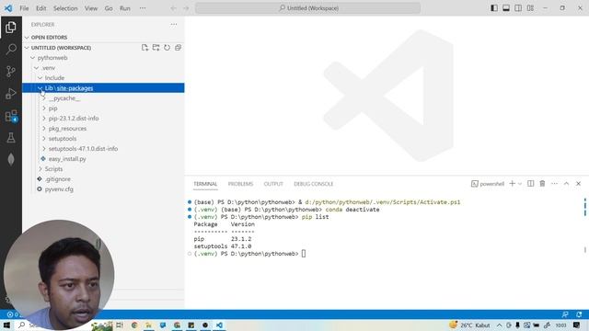Click the Untitled (Workspace) search box
This screenshot has height=331, width=589.
(x=307, y=8)
